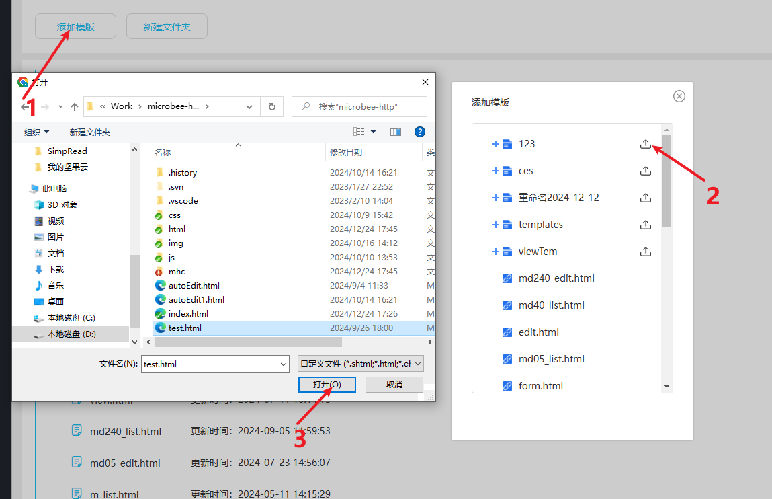The width and height of the screenshot is (772, 499).
Task: Expand the 重命名2024-12-12 folder
Action: [496, 198]
